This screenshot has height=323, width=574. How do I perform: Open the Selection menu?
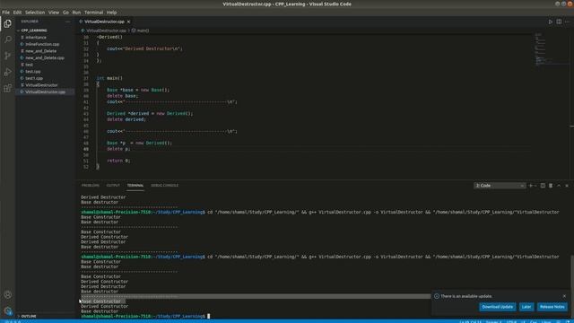pos(35,12)
